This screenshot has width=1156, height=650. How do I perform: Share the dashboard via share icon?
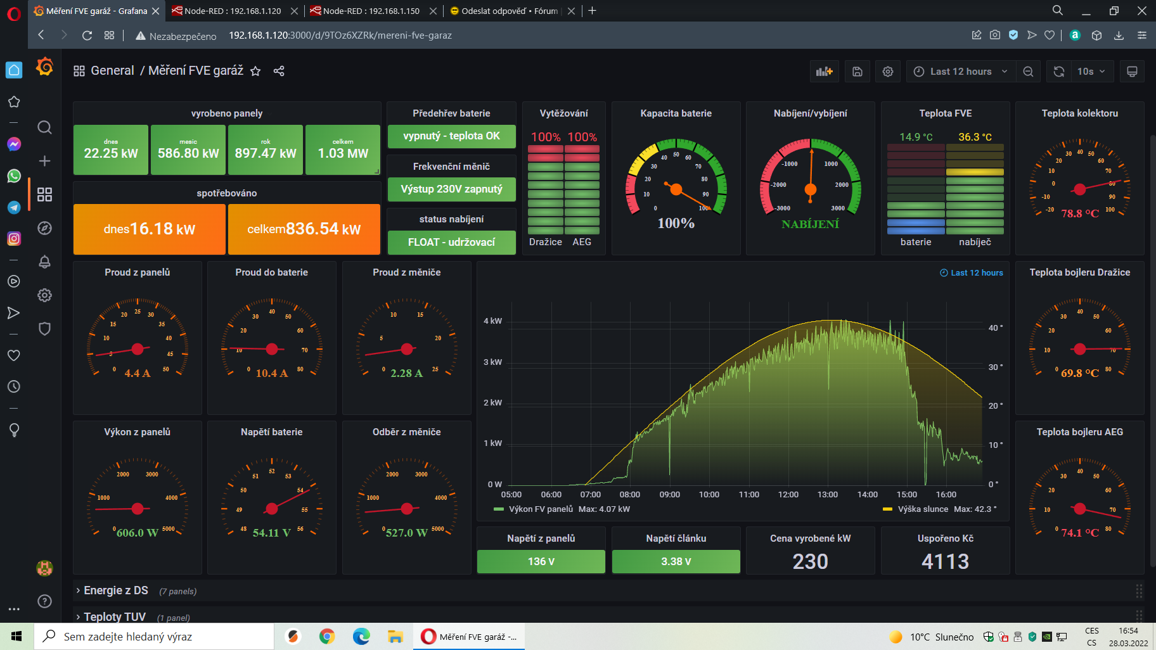tap(279, 71)
